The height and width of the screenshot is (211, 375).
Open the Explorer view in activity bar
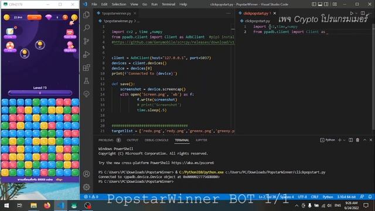(x=87, y=15)
